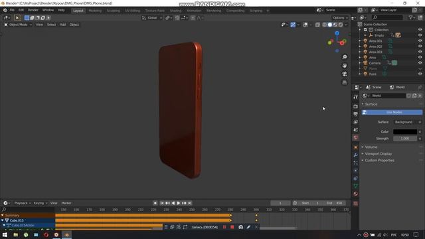Open the viewport Select menu

click(51, 25)
